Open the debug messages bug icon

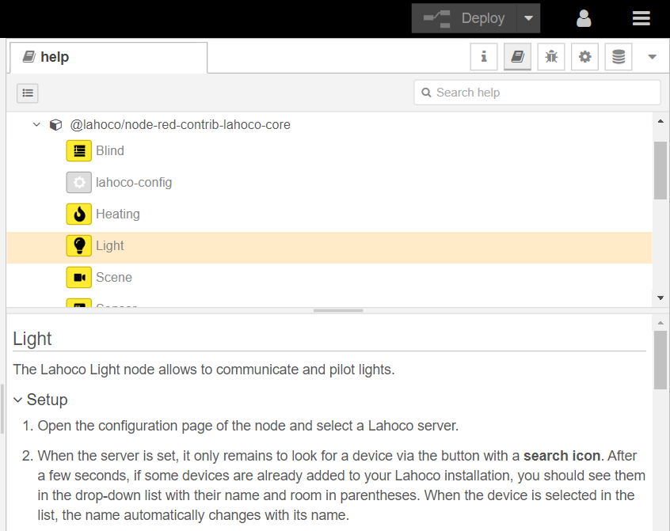point(551,57)
